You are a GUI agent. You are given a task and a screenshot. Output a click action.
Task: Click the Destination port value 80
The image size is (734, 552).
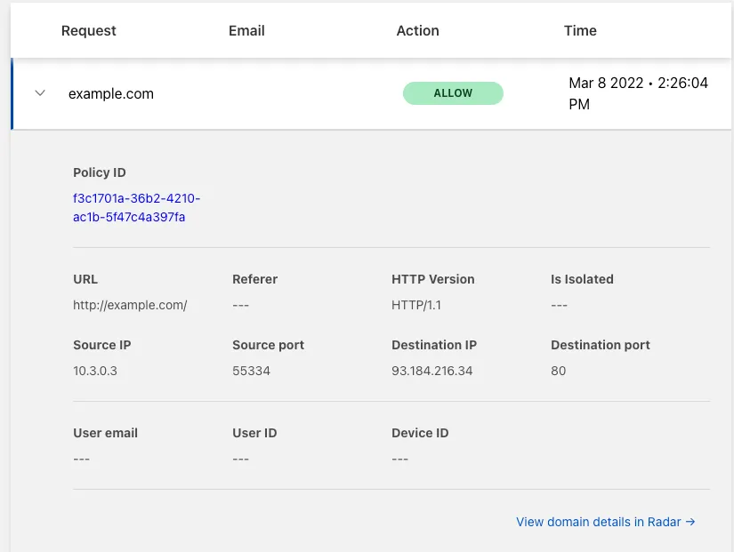click(558, 371)
